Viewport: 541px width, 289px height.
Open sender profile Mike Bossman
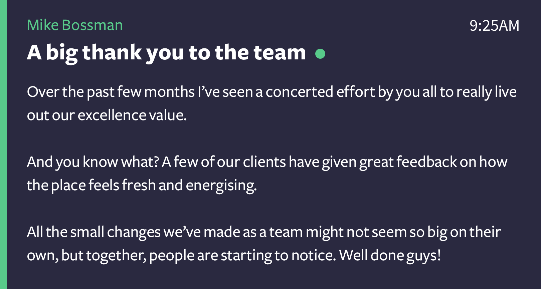75,25
